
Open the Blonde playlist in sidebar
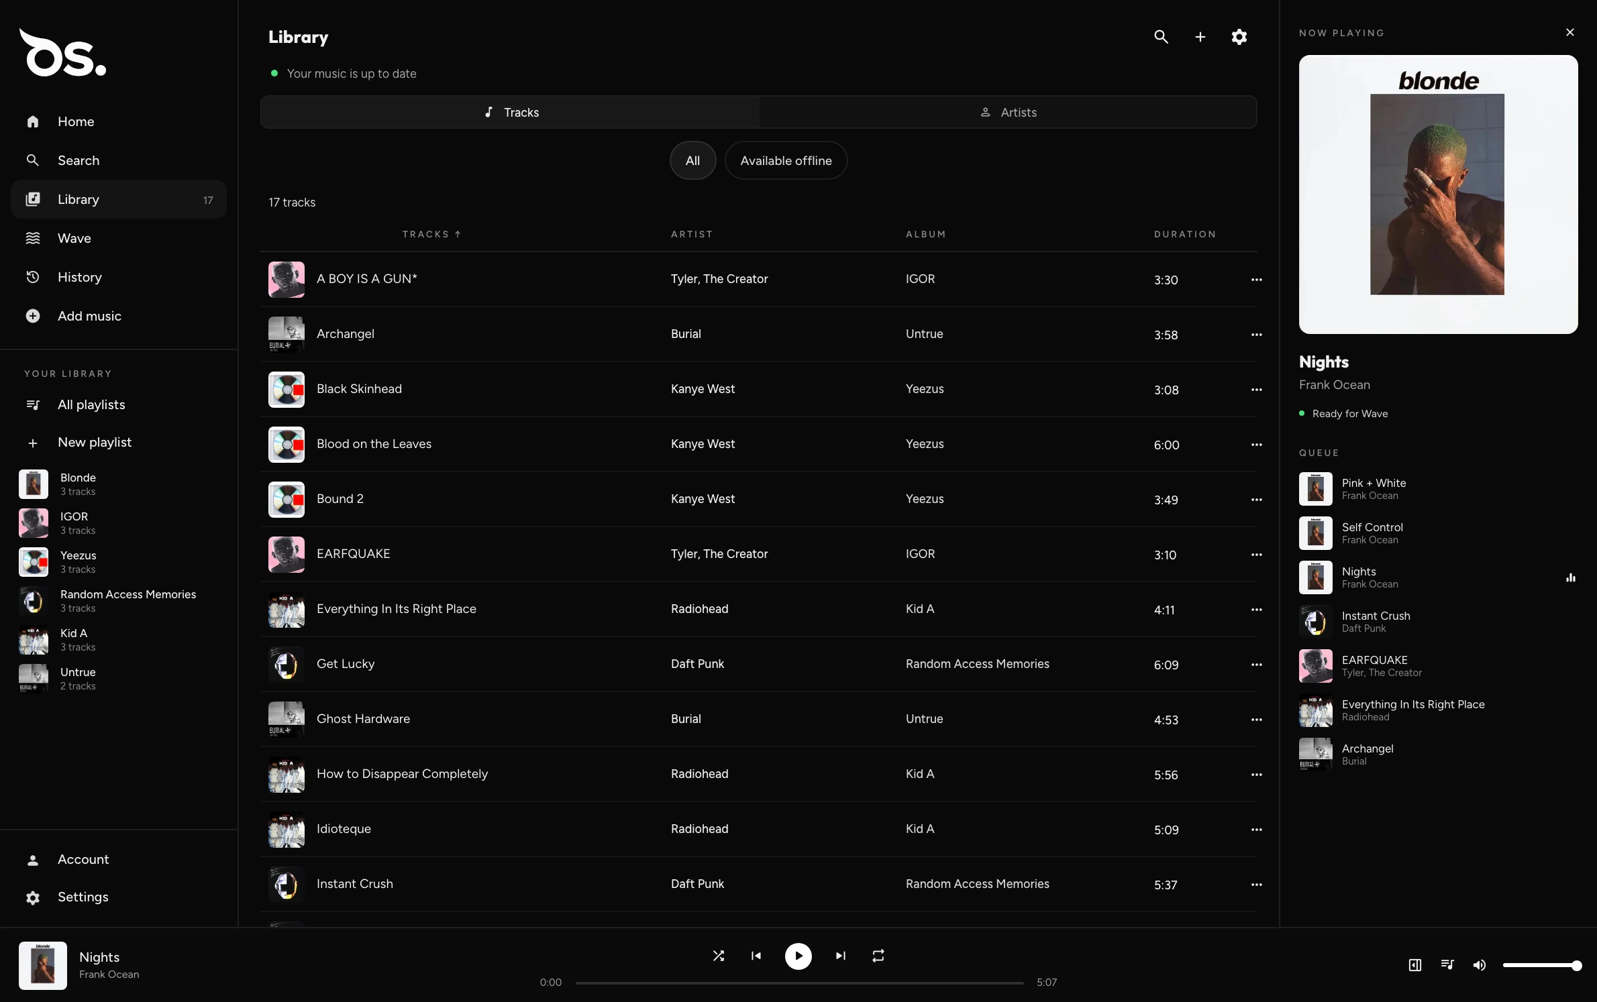tap(119, 484)
